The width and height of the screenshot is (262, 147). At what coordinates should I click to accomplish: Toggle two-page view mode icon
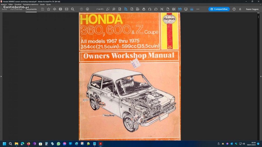pos(180,9)
